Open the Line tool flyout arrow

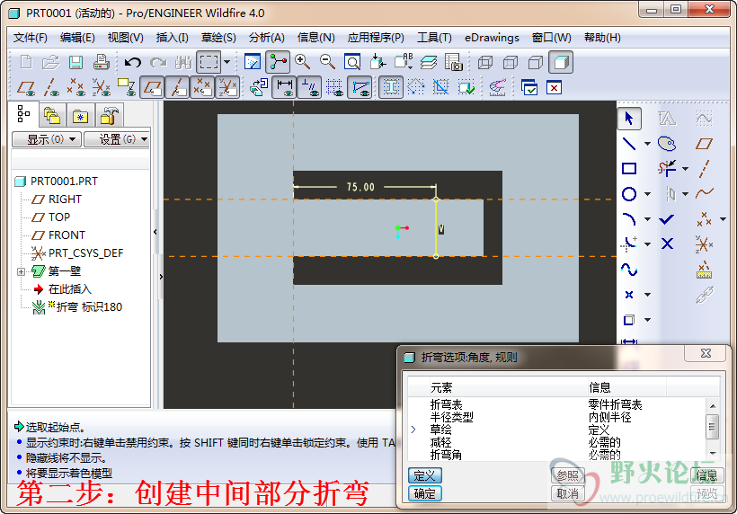[x=648, y=143]
